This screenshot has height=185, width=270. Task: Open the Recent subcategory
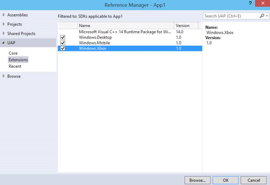coord(15,66)
